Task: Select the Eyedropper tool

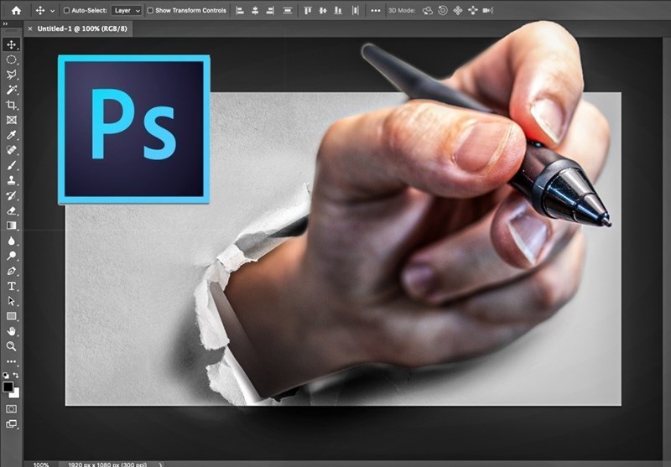Action: coord(11,135)
